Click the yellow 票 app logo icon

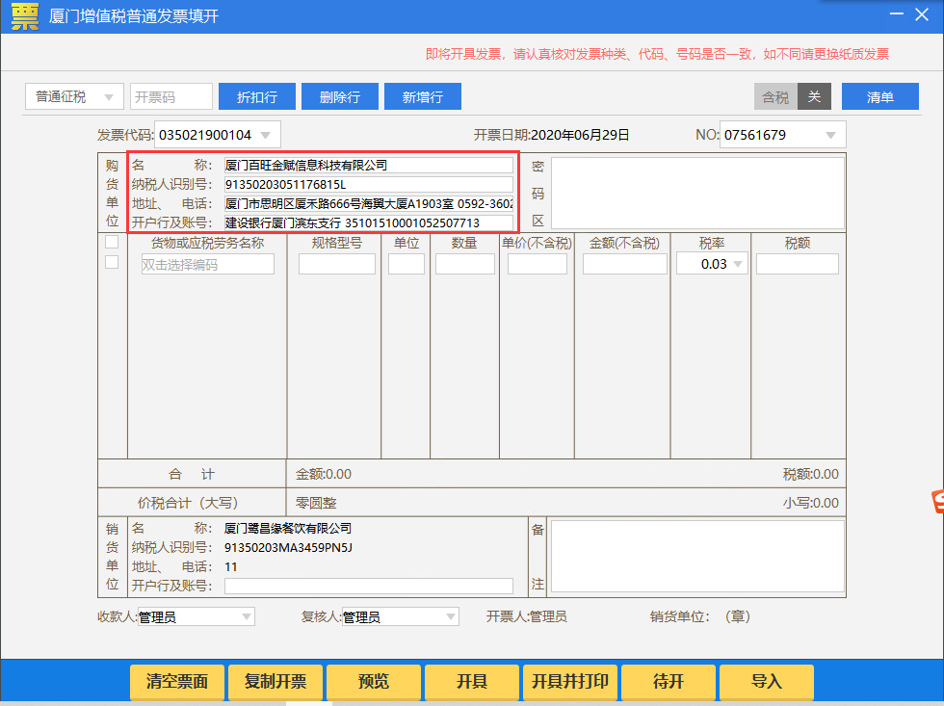[x=25, y=16]
